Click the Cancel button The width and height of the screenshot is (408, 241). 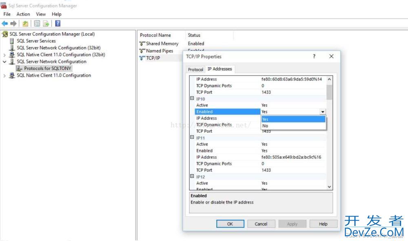click(x=261, y=224)
